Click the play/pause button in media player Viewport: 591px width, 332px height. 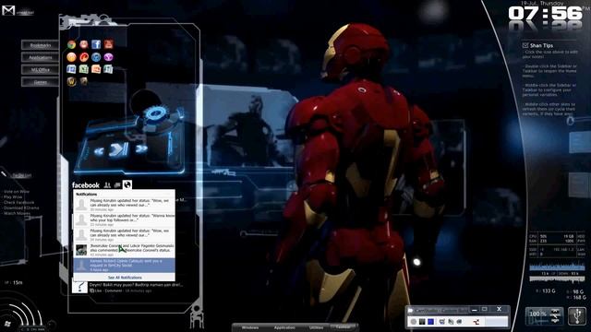pyautogui.click(x=119, y=149)
